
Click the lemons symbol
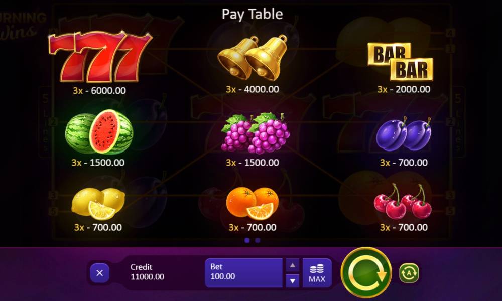(98, 204)
